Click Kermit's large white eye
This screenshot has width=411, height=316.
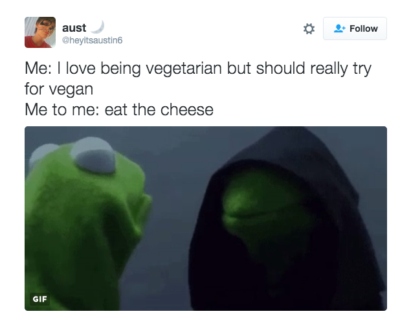tap(93, 155)
